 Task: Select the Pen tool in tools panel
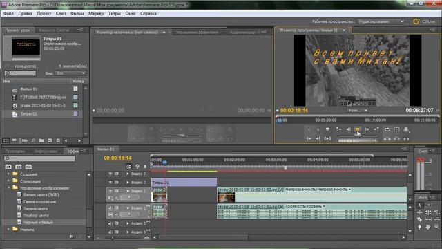[x=420, y=227]
